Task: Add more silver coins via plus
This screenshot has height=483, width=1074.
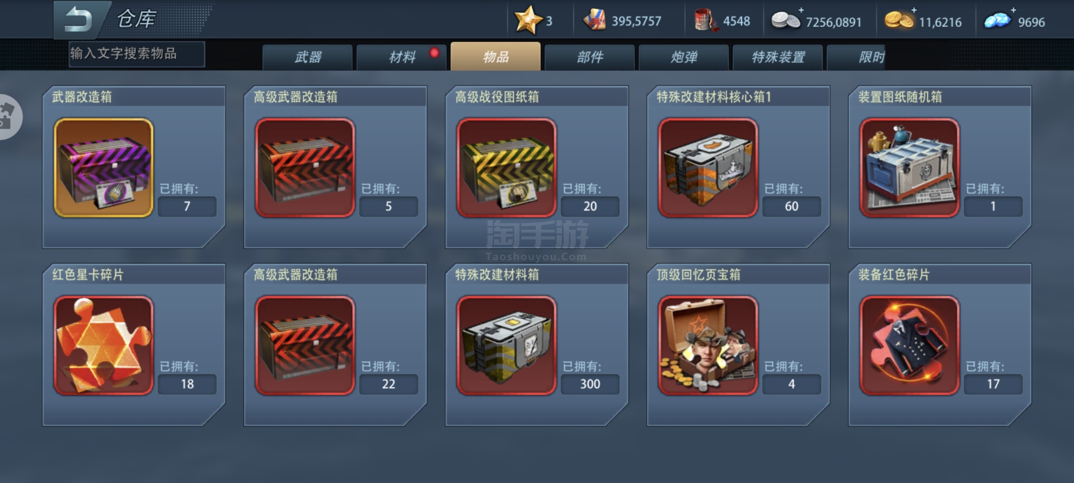Action: [800, 10]
